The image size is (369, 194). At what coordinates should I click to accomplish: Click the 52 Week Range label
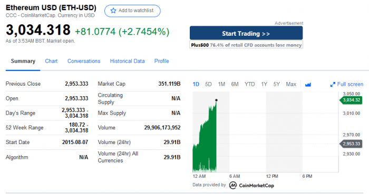(24, 128)
